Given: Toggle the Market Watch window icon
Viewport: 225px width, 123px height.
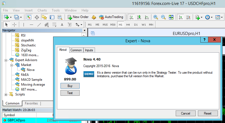Looking at the screenshot, I should (x=29, y=17).
